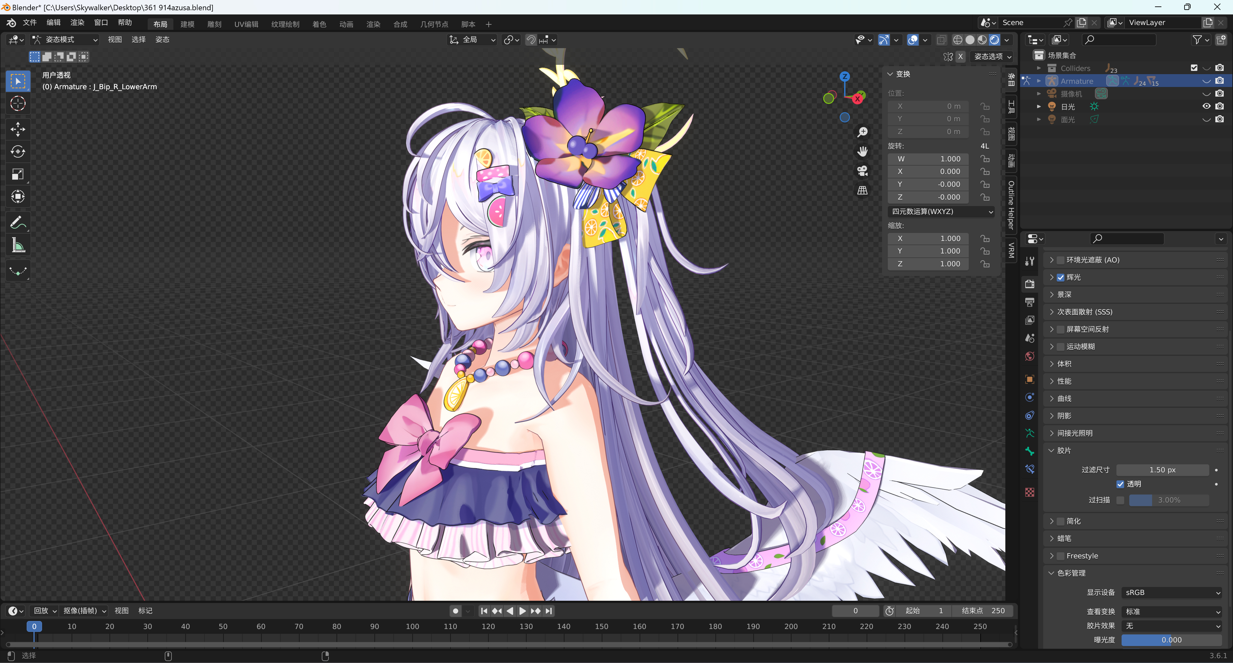Click the play animation button
The height and width of the screenshot is (663, 1233).
point(523,611)
